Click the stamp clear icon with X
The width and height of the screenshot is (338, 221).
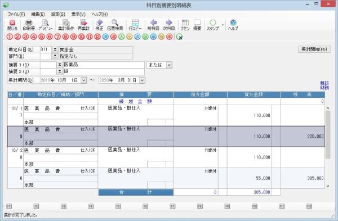pyautogui.click(x=179, y=37)
